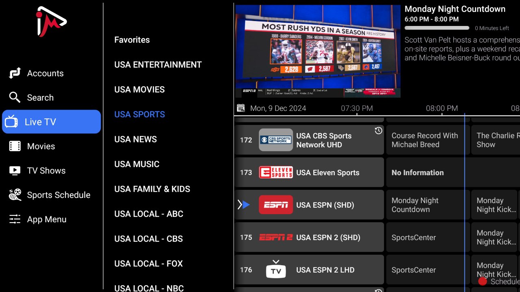Click the now-playing arrow on ESPN row

[244, 205]
